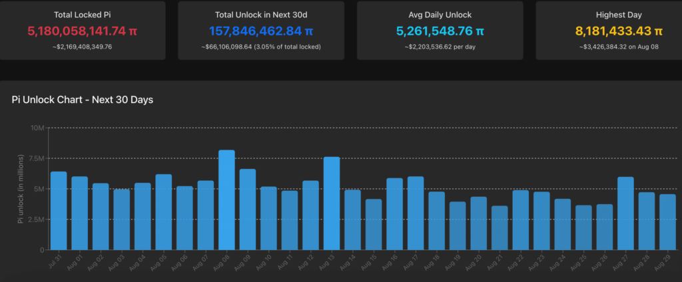Click the Avg Daily Unlock card heading
The width and height of the screenshot is (682, 282).
pos(440,14)
